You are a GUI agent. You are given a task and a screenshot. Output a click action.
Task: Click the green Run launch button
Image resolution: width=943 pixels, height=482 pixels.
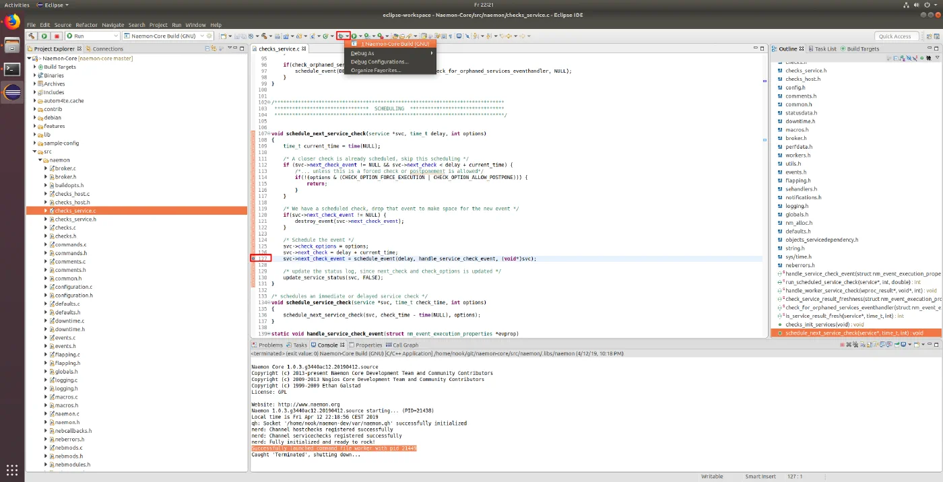(x=44, y=36)
